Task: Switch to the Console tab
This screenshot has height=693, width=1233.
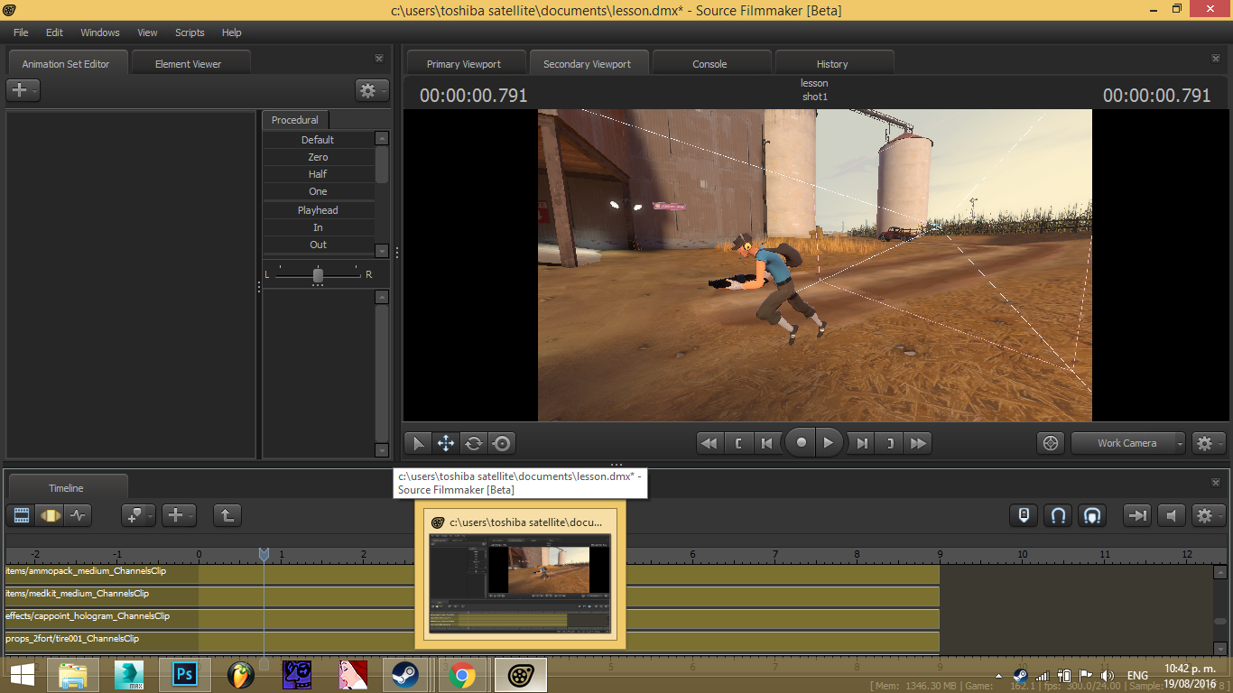Action: click(709, 64)
